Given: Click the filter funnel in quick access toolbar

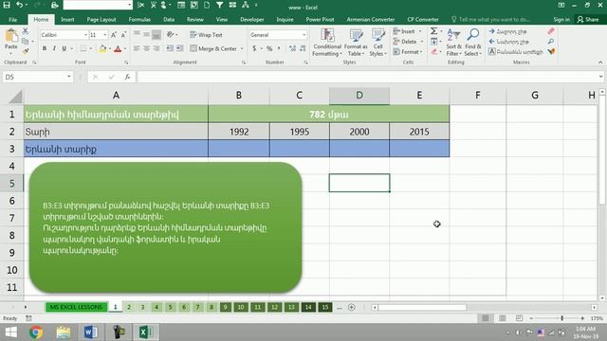Looking at the screenshot, I should (219, 5).
